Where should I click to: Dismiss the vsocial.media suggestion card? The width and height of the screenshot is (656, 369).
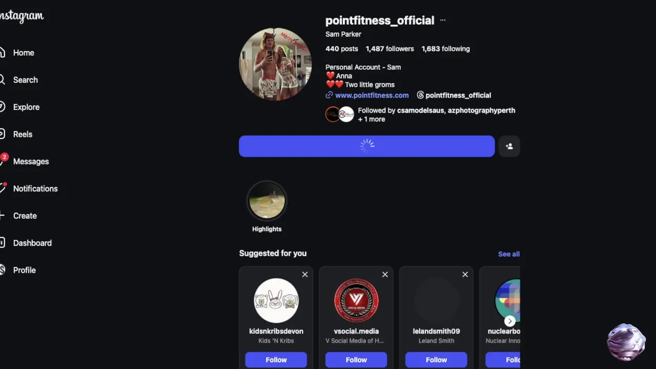pos(385,275)
